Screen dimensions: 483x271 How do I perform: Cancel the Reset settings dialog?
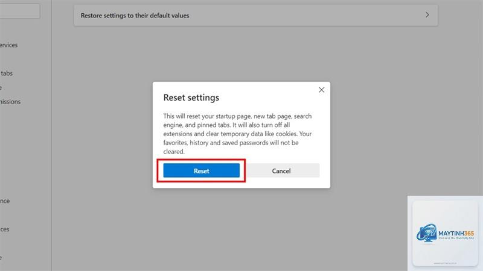tap(281, 170)
